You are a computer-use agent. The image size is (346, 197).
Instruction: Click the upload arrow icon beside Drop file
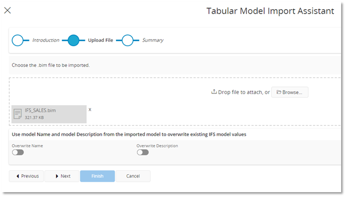[214, 92]
